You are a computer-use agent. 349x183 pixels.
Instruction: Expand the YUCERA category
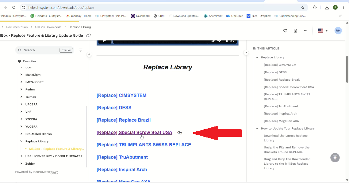coord(21,126)
